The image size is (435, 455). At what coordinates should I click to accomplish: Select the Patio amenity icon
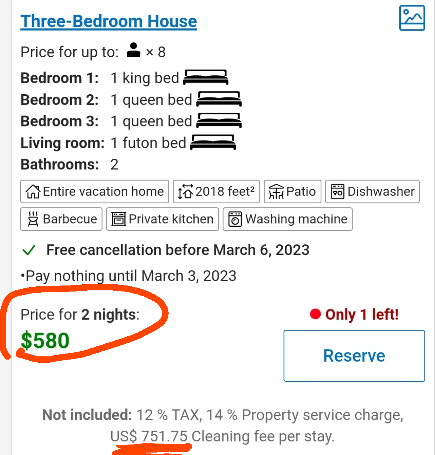(276, 191)
